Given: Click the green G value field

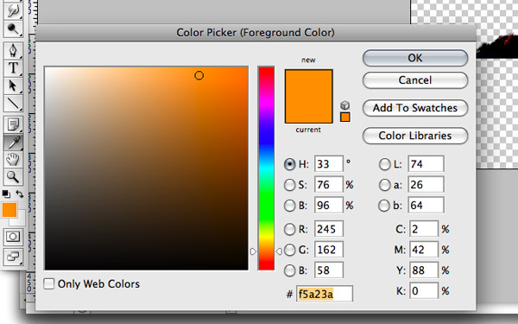Looking at the screenshot, I should 329,250.
